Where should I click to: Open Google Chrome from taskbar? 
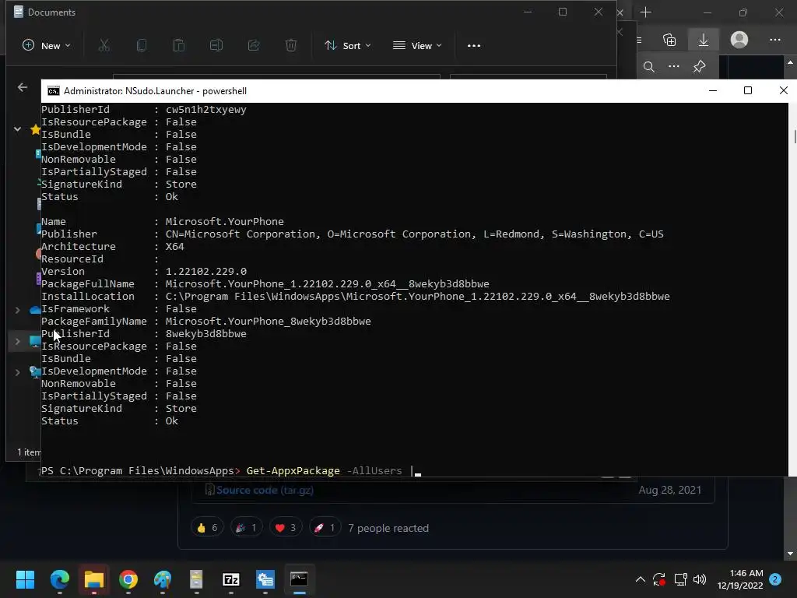[128, 579]
